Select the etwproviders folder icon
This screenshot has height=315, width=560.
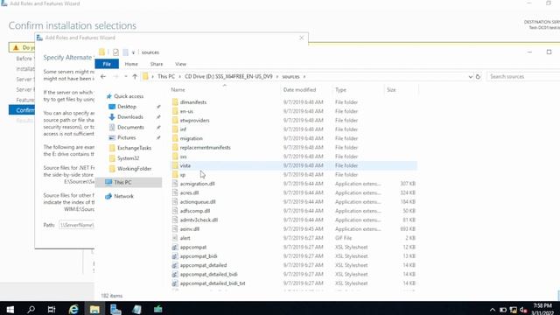[x=175, y=121]
